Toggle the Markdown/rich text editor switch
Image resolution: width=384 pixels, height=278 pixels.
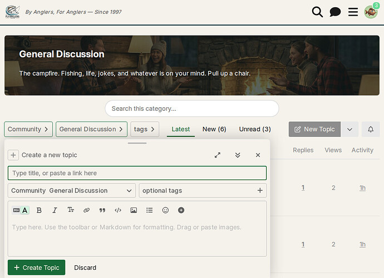coord(21,210)
